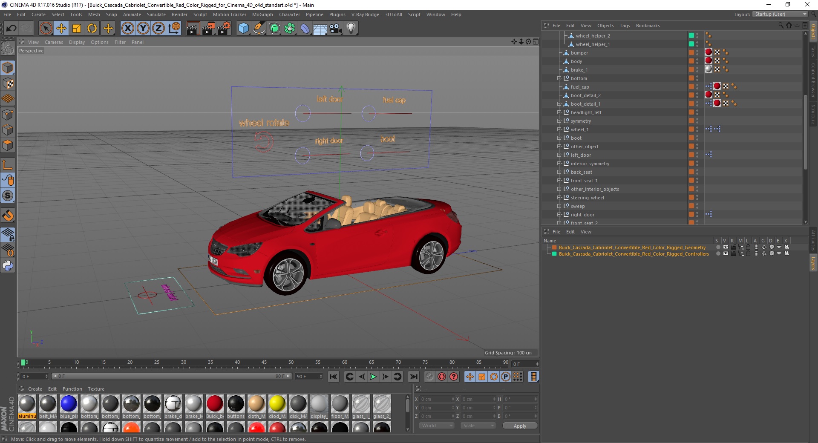The height and width of the screenshot is (443, 818).
Task: Open the MoGraph menu
Action: tap(262, 14)
